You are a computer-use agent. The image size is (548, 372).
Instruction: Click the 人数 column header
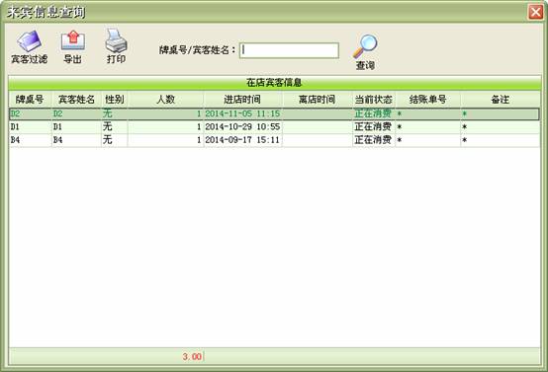[x=165, y=100]
